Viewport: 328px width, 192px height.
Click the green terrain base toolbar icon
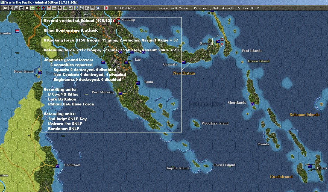click(65, 8)
